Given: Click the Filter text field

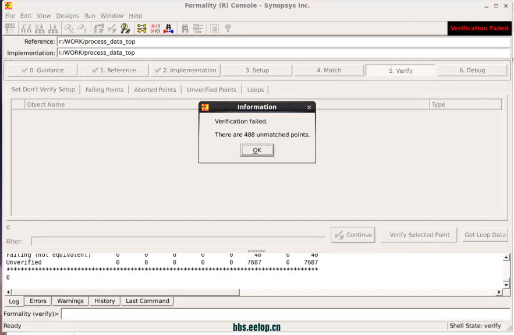Looking at the screenshot, I should [178, 241].
